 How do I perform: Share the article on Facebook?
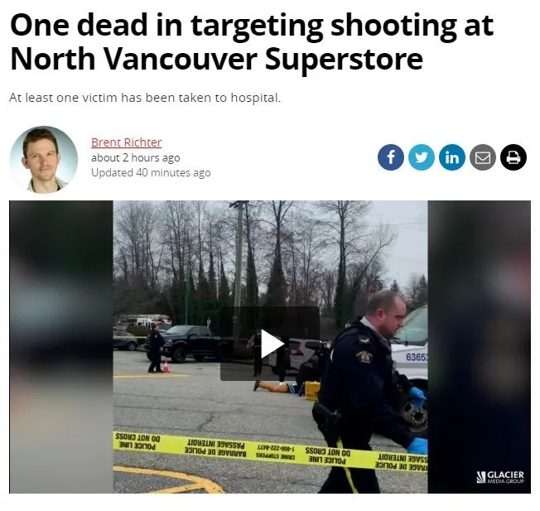[x=391, y=157]
